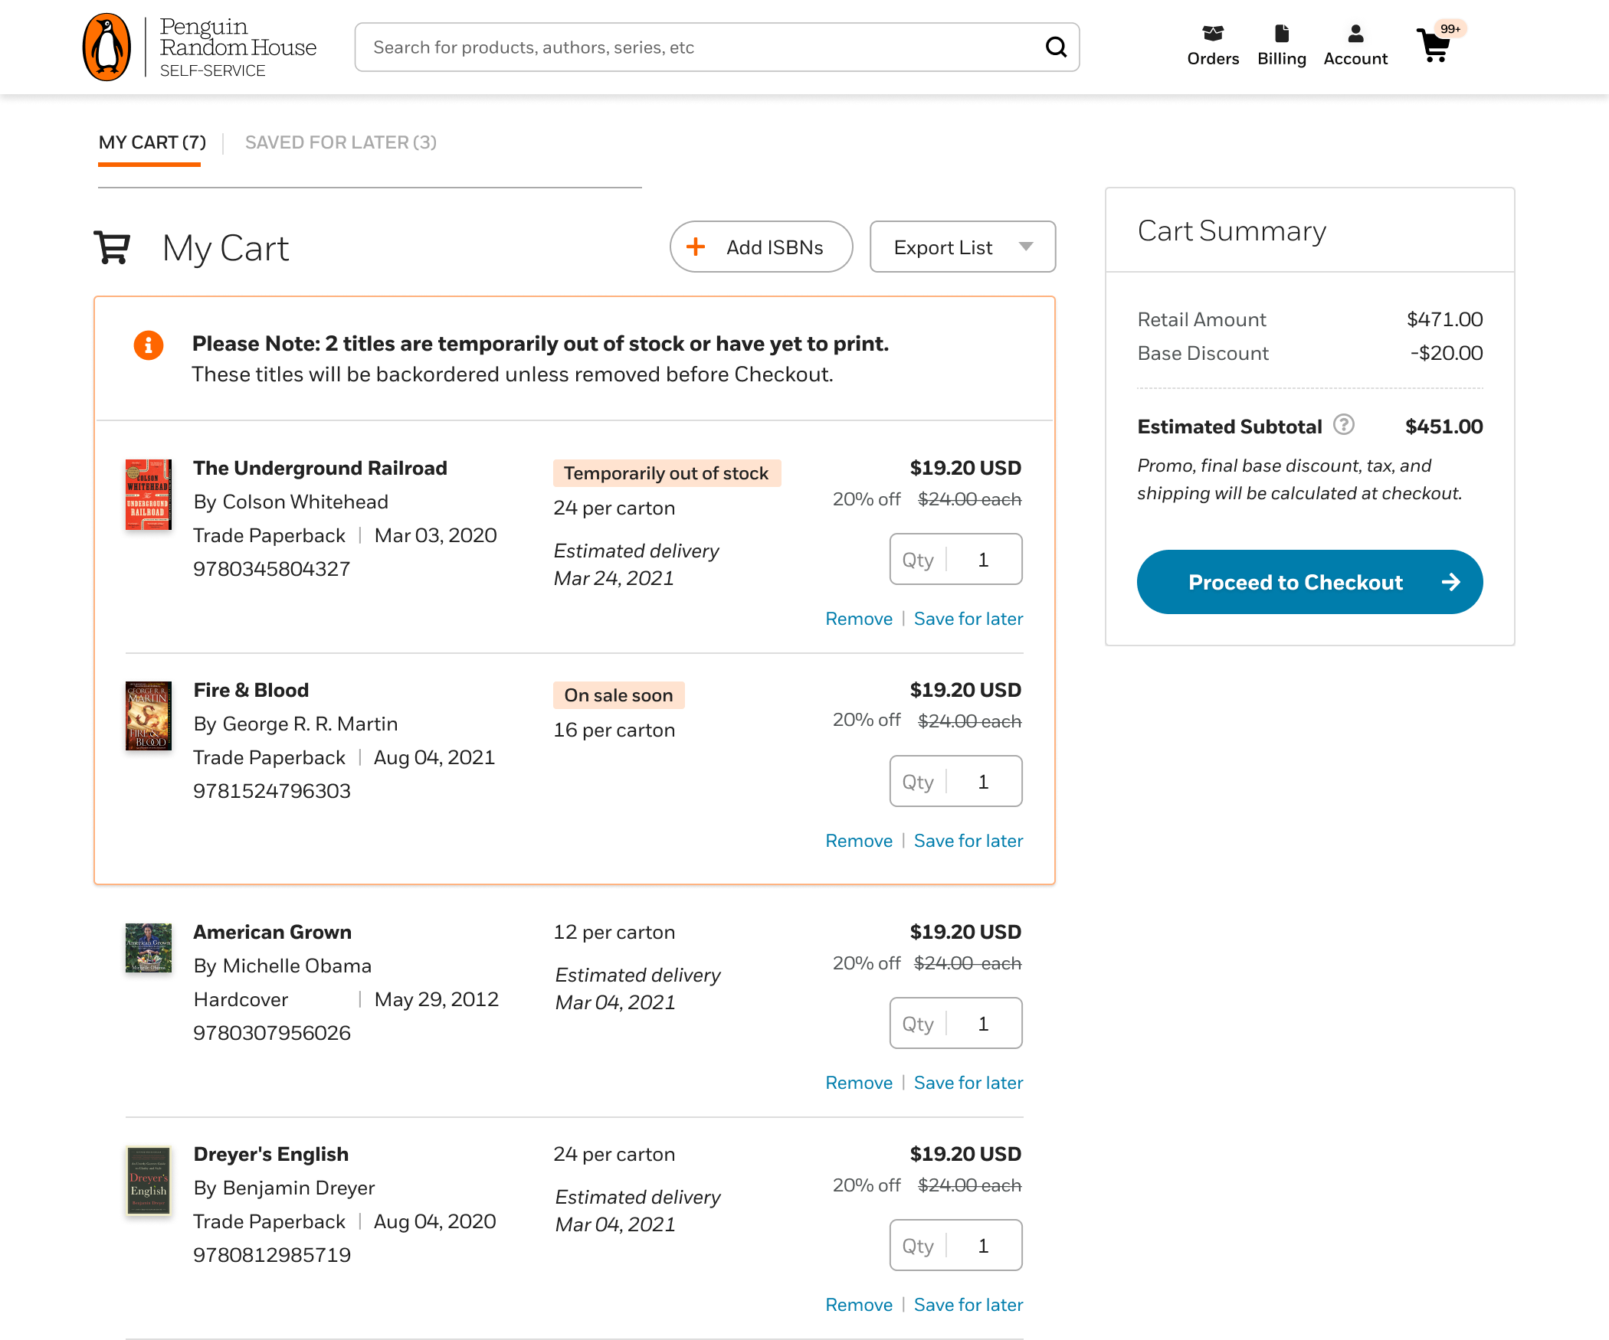
Task: Save American Grown for later
Action: point(968,1083)
